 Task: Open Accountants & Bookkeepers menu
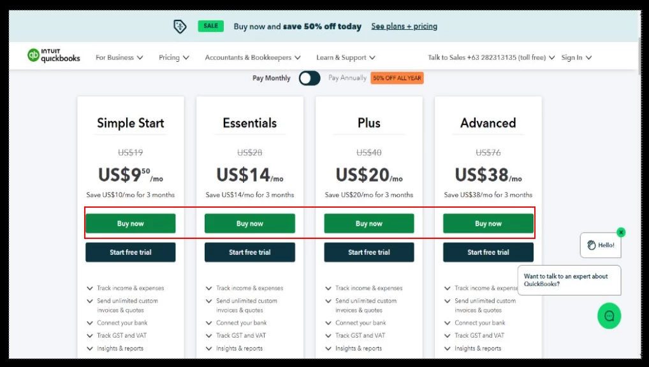(x=252, y=57)
